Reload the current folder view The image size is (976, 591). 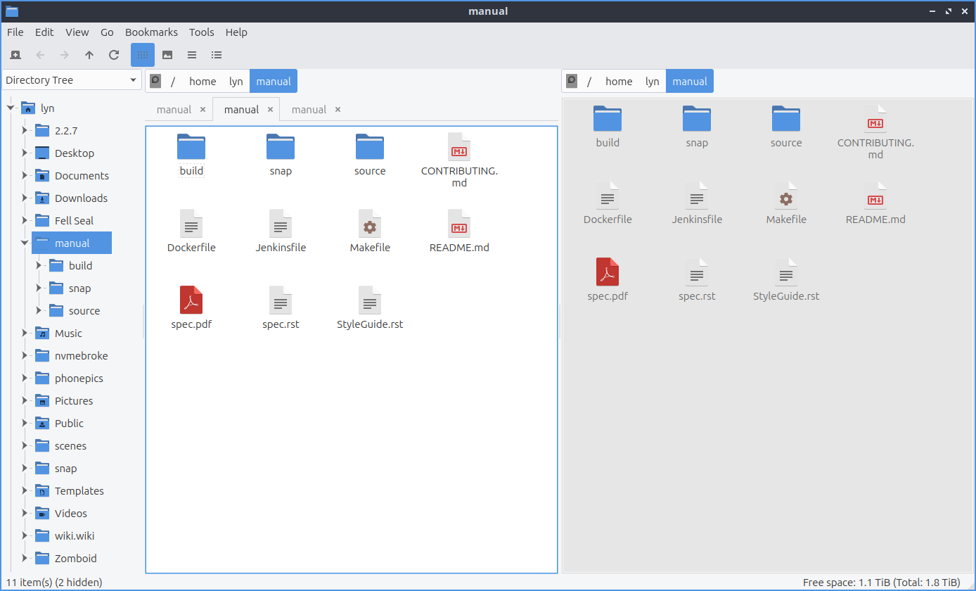click(x=114, y=55)
